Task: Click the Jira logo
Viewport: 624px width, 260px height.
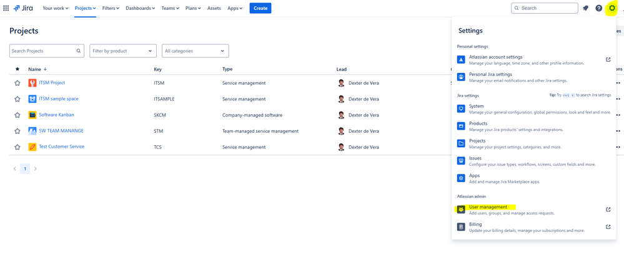Action: 23,8
